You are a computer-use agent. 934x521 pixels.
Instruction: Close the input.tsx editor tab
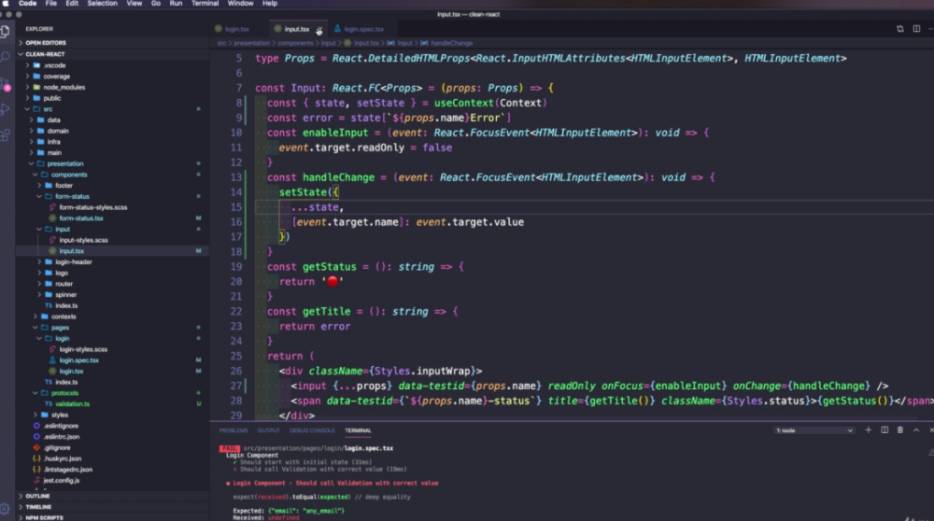(x=319, y=30)
